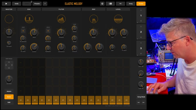Click the filter mod decay knob

pyautogui.click(x=74, y=38)
